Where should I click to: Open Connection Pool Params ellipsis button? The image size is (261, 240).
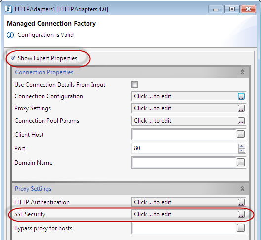coord(241,121)
